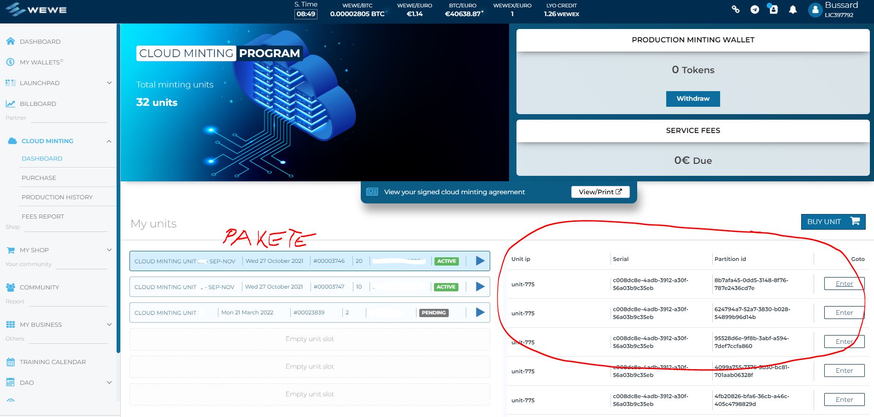Open the Telegram paper-plane icon

tap(755, 10)
